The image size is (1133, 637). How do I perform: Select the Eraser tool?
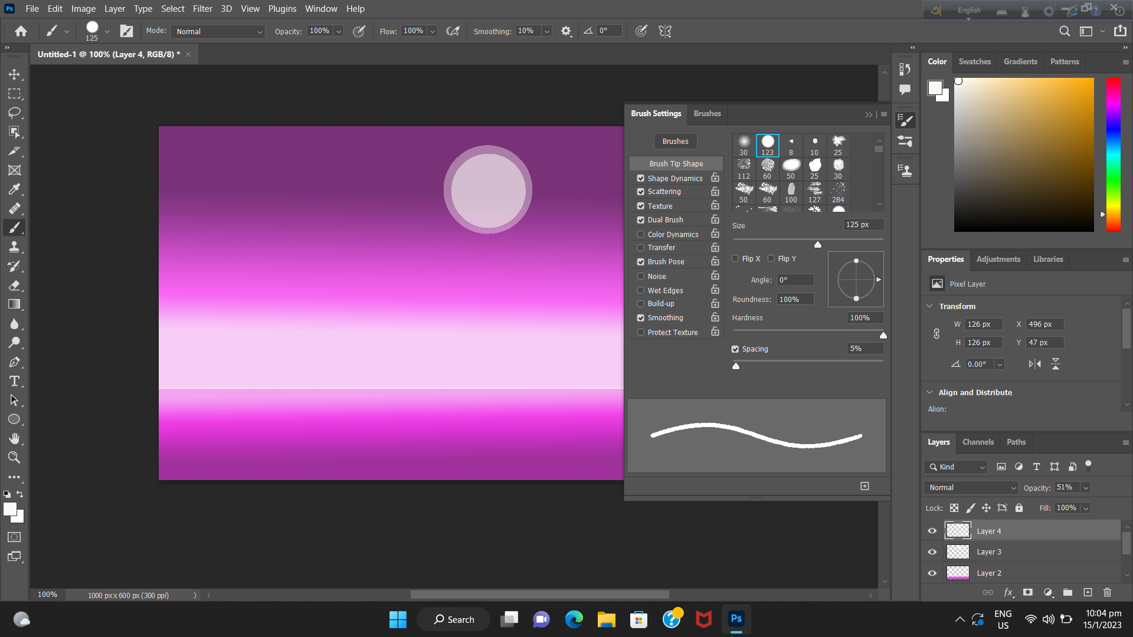(15, 285)
